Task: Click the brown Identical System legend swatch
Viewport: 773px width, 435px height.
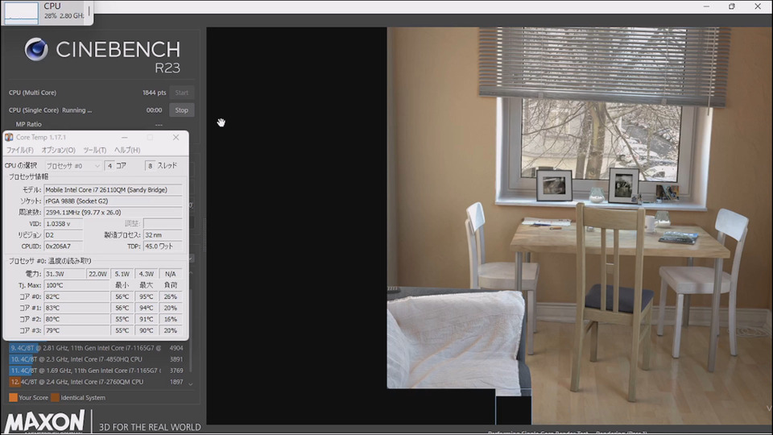Action: point(56,397)
